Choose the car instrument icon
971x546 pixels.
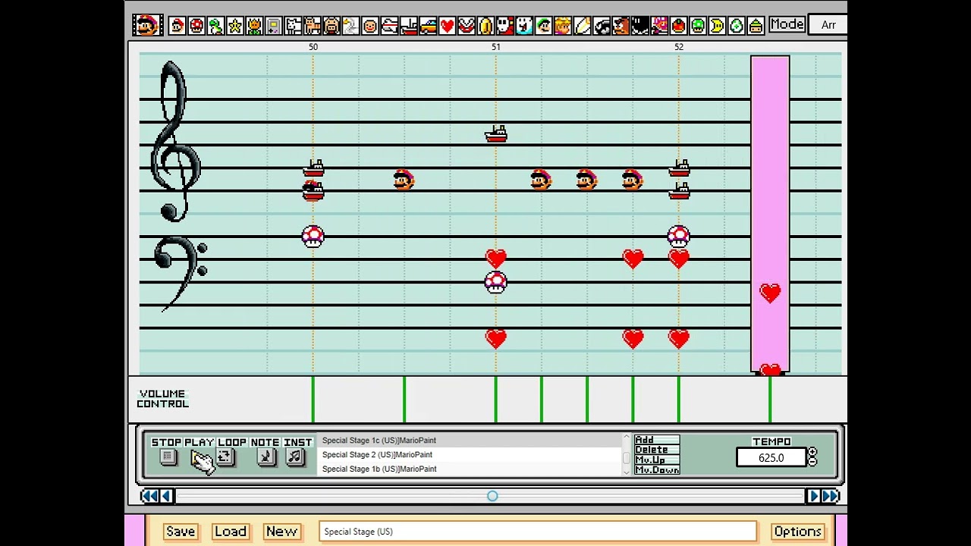428,26
